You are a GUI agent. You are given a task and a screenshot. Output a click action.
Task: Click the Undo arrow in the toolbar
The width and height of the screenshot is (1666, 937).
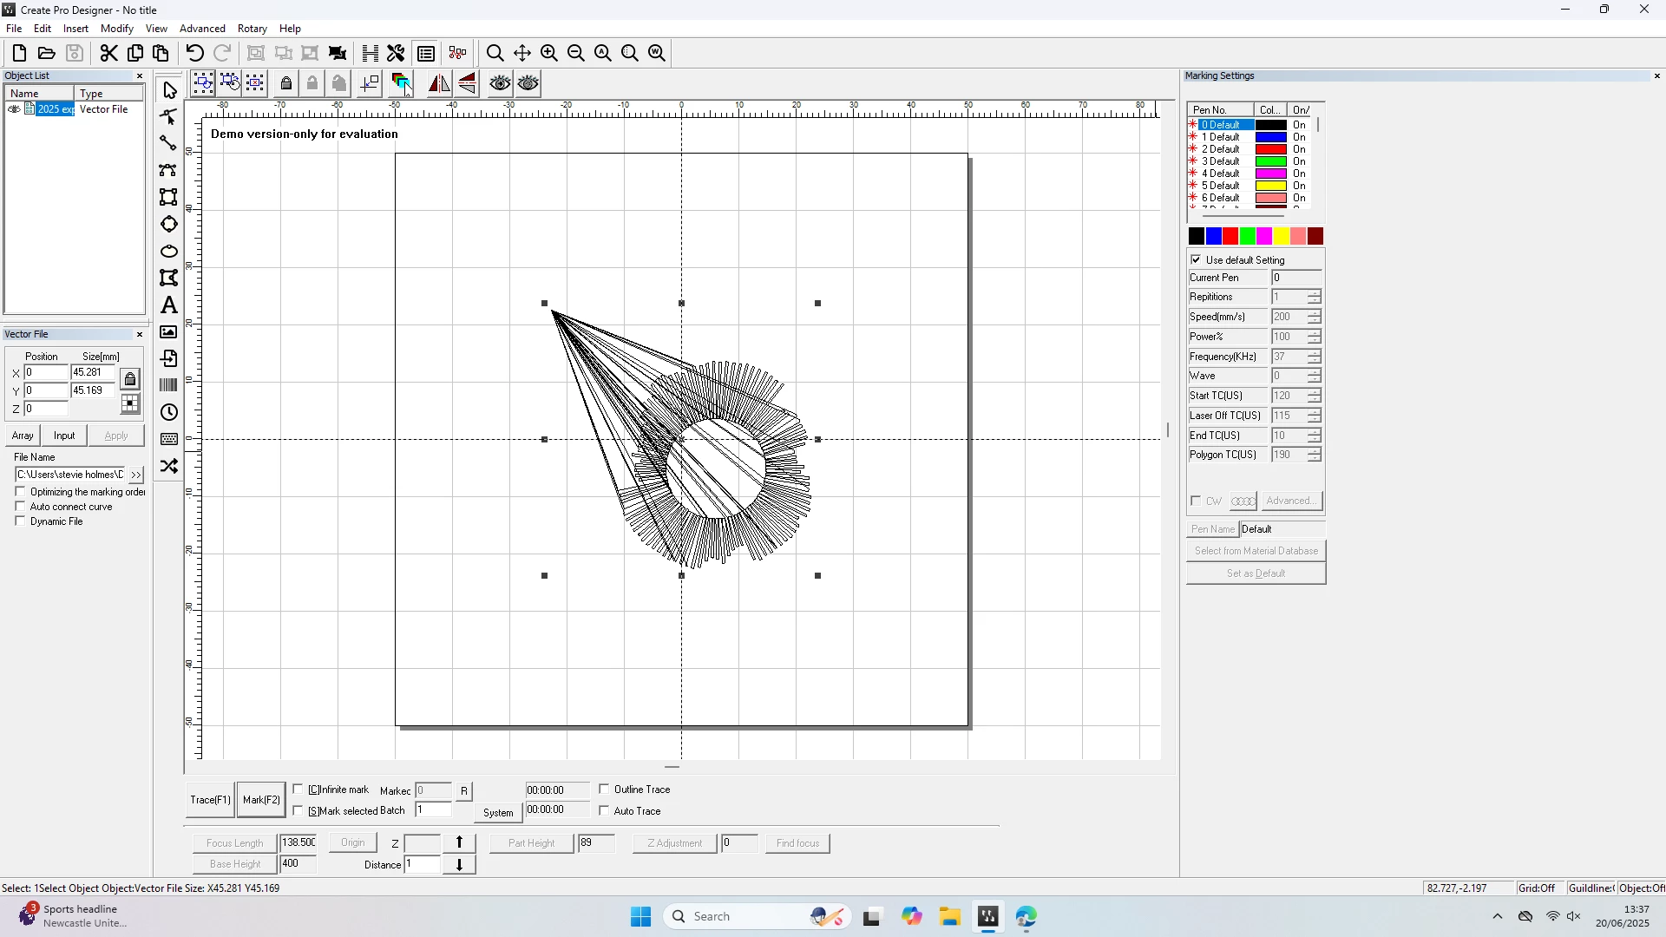point(195,53)
